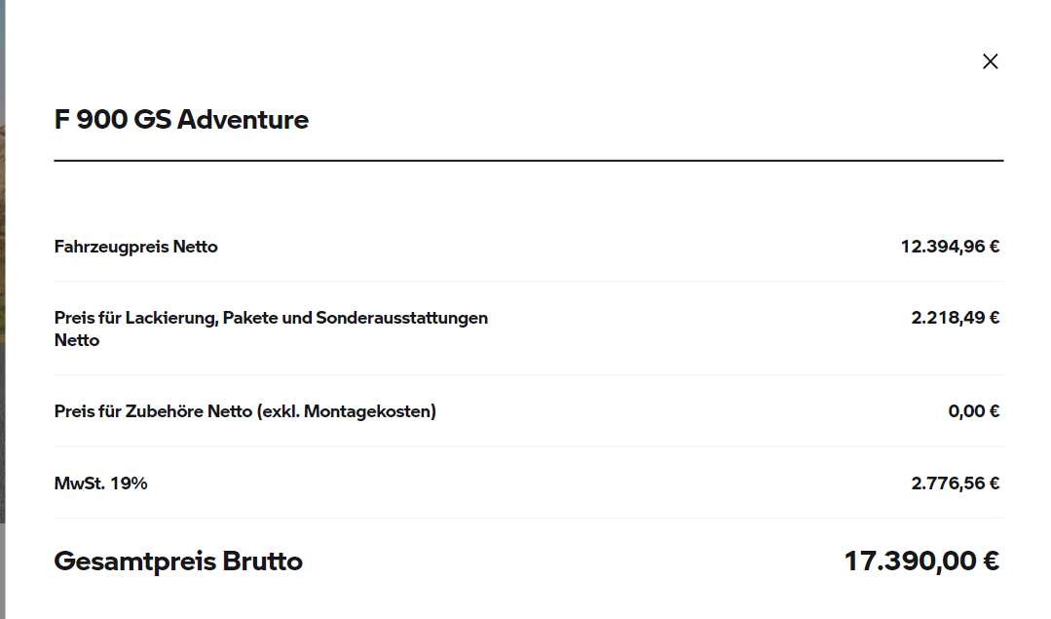Click the 0,00 € accessories price
This screenshot has height=619, width=1051.
coord(974,411)
